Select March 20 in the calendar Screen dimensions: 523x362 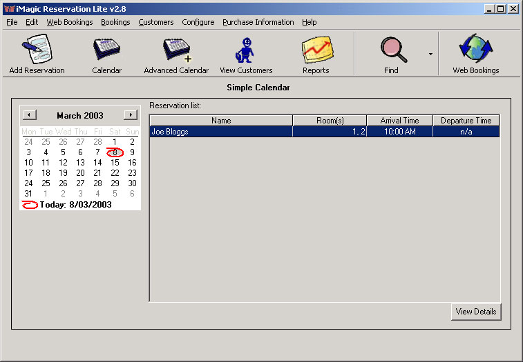pyautogui.click(x=80, y=173)
